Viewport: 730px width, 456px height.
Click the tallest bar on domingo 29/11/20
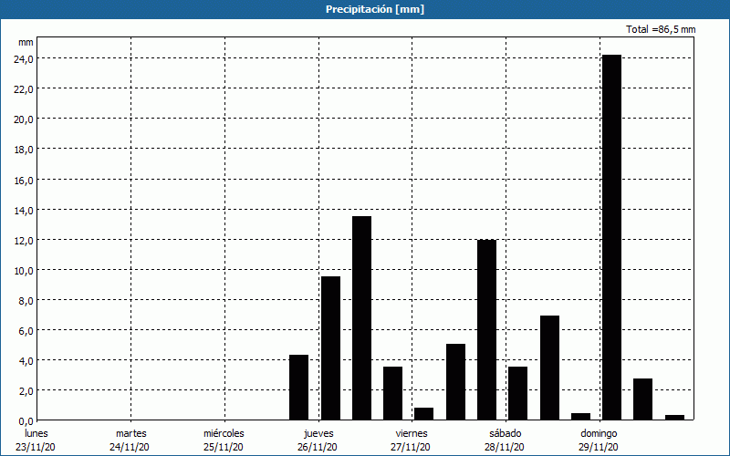[611, 237]
